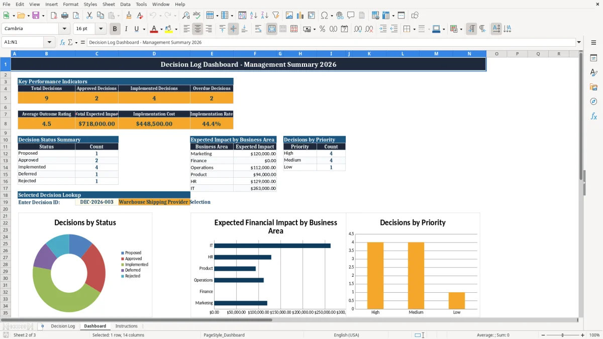Open the Save dropdown arrow

tap(43, 16)
